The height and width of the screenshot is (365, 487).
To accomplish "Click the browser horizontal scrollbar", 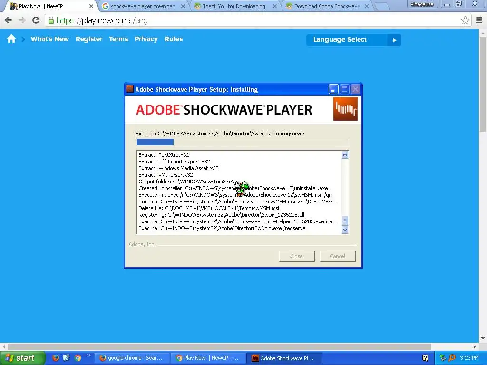I will pyautogui.click(x=220, y=346).
